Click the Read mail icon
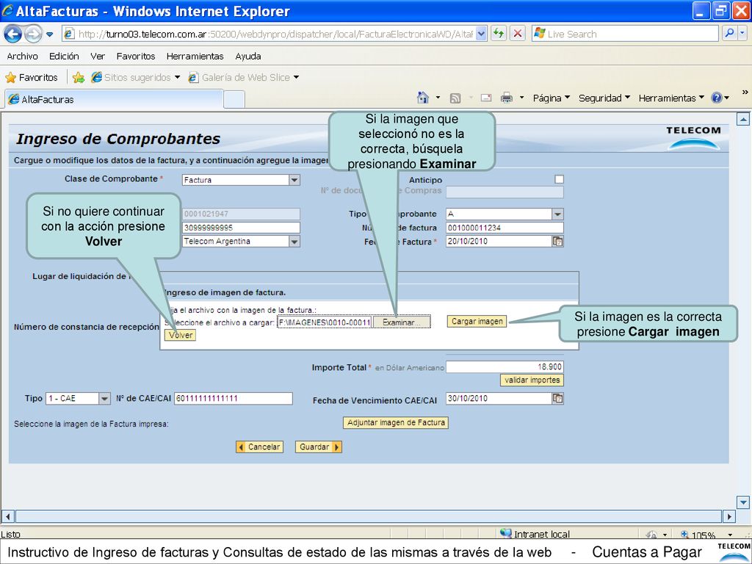The height and width of the screenshot is (564, 752). [x=486, y=98]
